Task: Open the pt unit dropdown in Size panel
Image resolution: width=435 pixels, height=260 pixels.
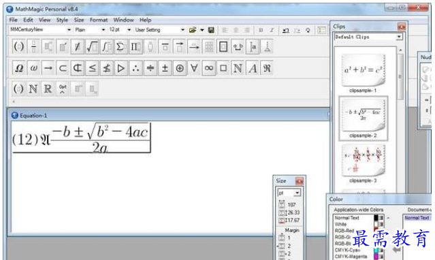Action: [289, 193]
